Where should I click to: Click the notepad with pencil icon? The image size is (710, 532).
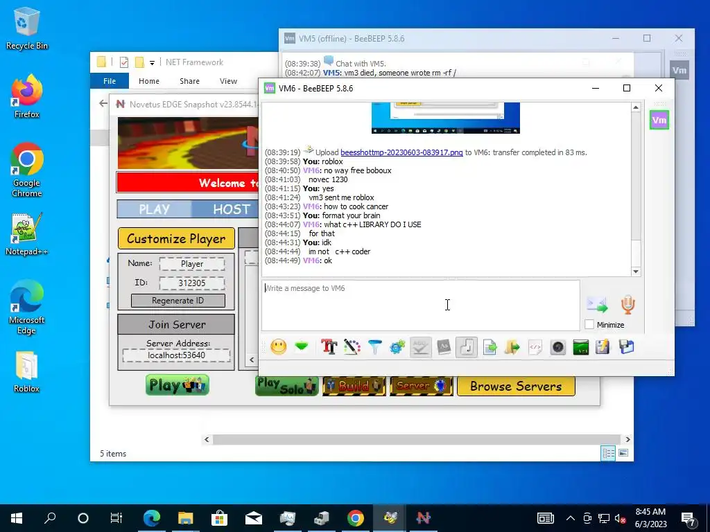[x=603, y=347]
